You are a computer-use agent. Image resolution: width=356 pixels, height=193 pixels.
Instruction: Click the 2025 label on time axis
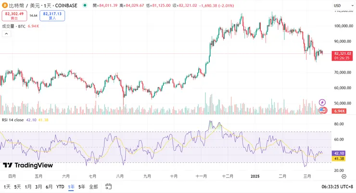pos(255,177)
